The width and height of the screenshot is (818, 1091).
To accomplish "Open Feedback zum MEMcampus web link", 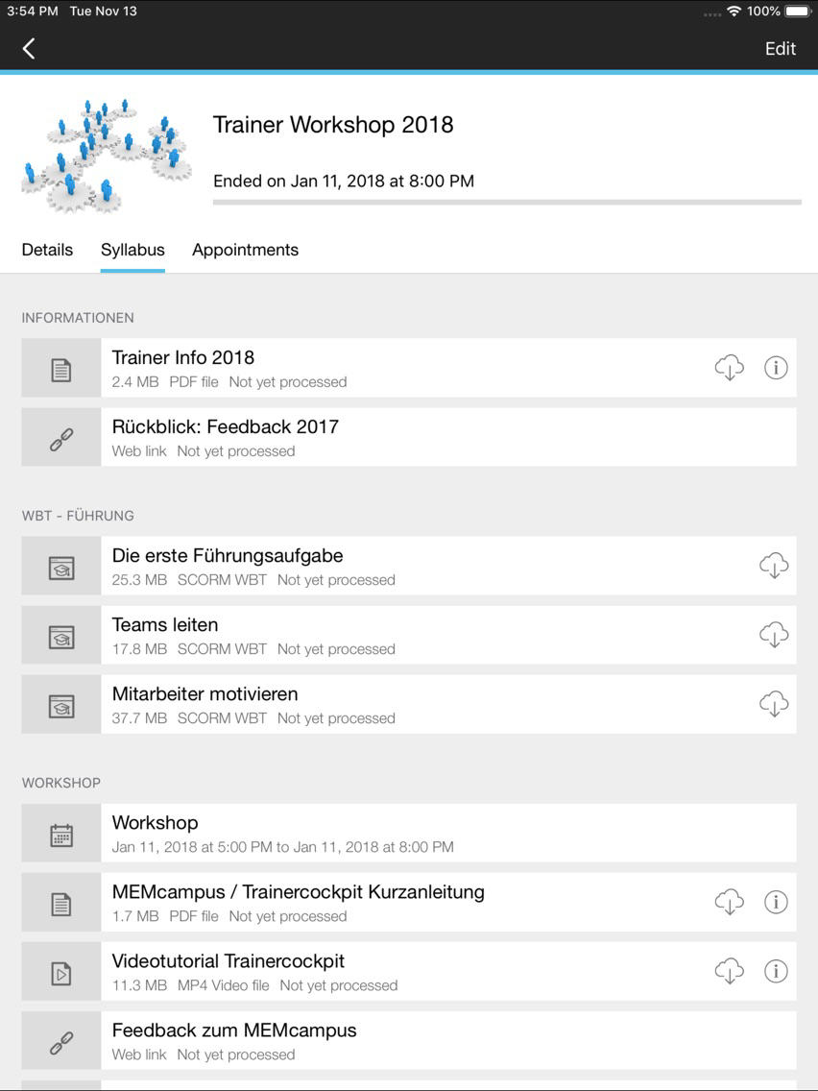I will pos(409,1041).
